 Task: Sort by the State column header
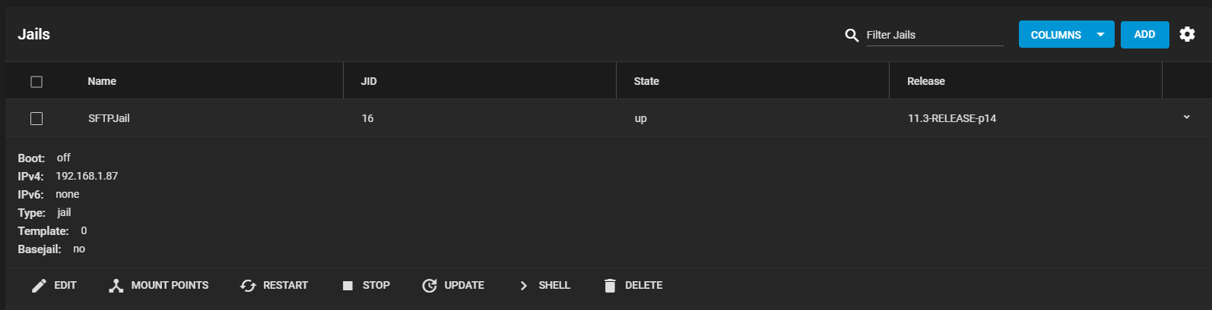point(646,81)
